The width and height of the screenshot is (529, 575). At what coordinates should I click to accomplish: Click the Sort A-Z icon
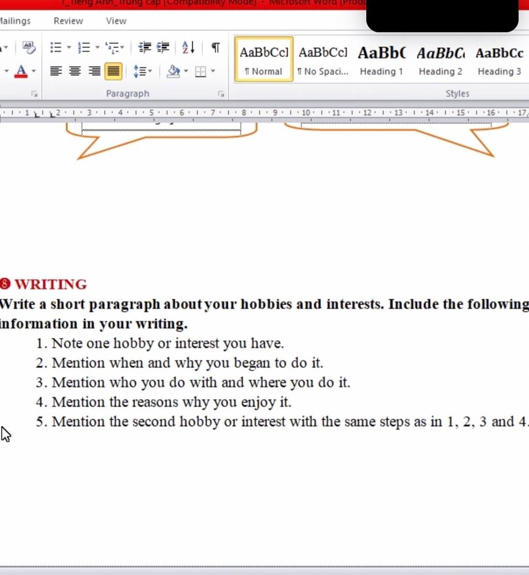pos(188,47)
